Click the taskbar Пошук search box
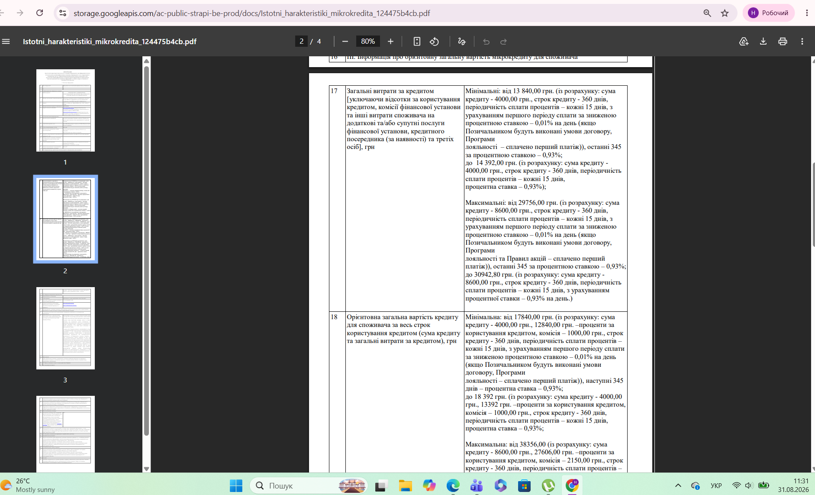815x495 pixels. 309,486
